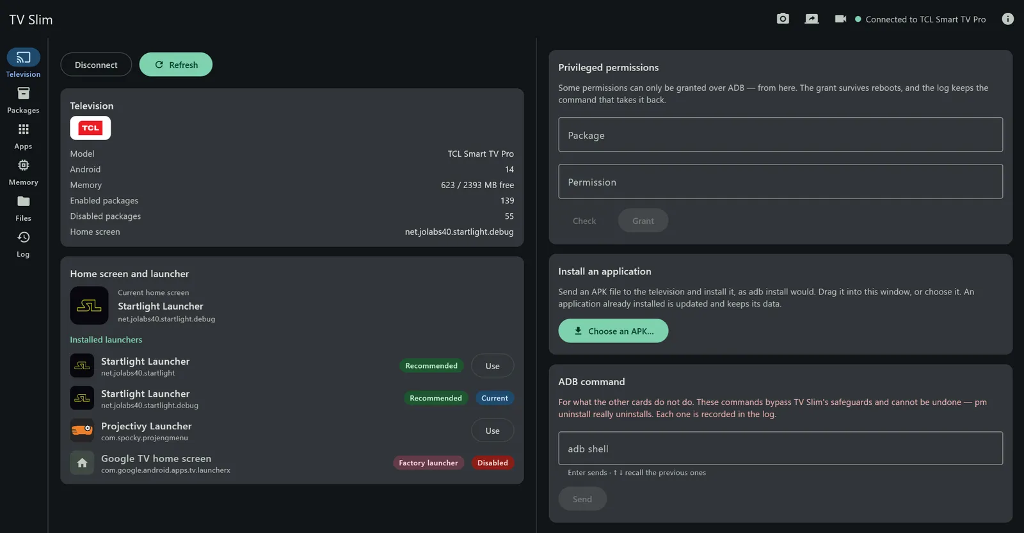Click Recommended badge on net.jolabs40.startlight row

(x=431, y=365)
